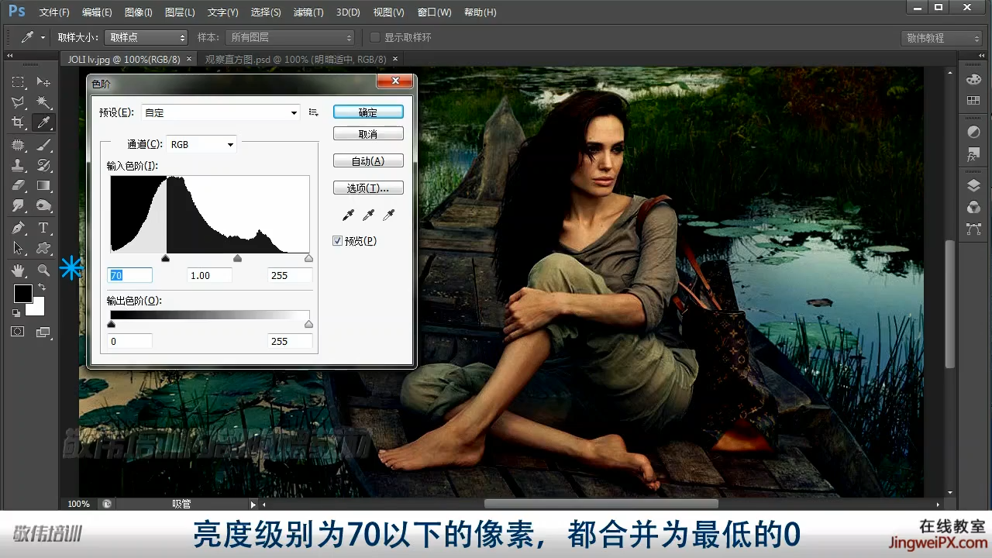Open the 取样大小 sample size dropdown
This screenshot has width=992, height=558.
tap(146, 37)
